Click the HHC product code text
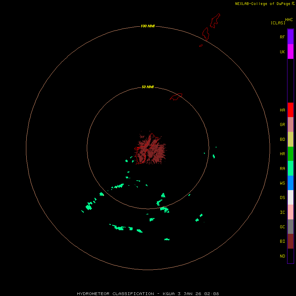The height and width of the screenshot is (296, 296). coord(289,20)
